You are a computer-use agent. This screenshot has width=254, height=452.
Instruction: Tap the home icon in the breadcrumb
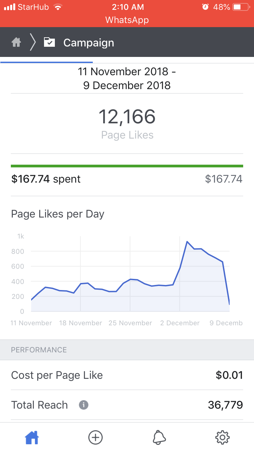(x=16, y=43)
